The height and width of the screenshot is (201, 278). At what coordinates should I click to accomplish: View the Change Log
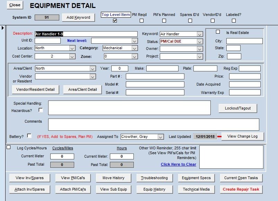pos(242,136)
